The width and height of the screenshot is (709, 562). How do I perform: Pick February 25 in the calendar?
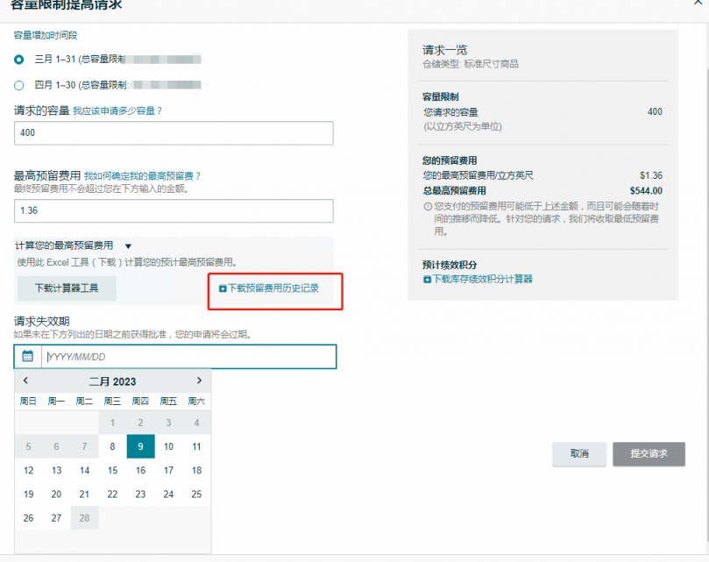coord(196,494)
